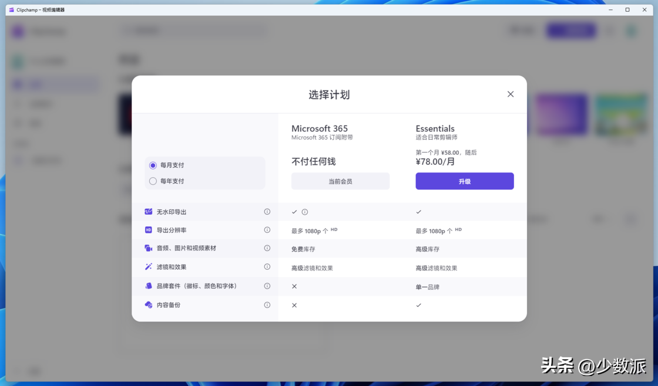Show info for 滤镜和效果 row
This screenshot has height=386, width=658.
pos(267,267)
